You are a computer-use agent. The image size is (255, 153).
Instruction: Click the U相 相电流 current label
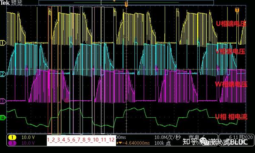tap(231, 117)
